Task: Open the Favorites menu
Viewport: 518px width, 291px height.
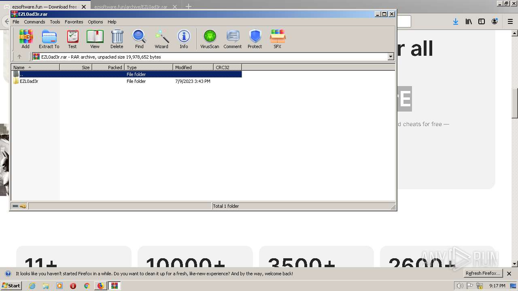Action: pos(74,22)
